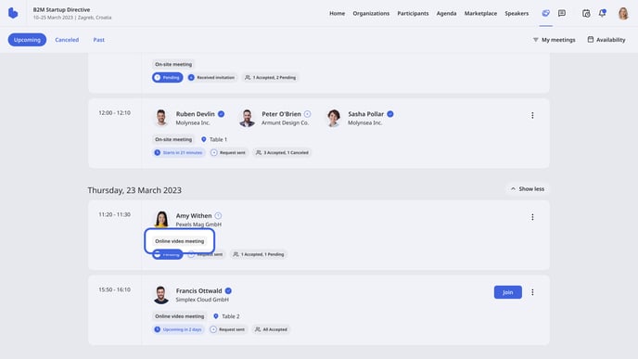Open three-dot menu for Ruben Devlin meeting
638x359 pixels.
pos(532,116)
